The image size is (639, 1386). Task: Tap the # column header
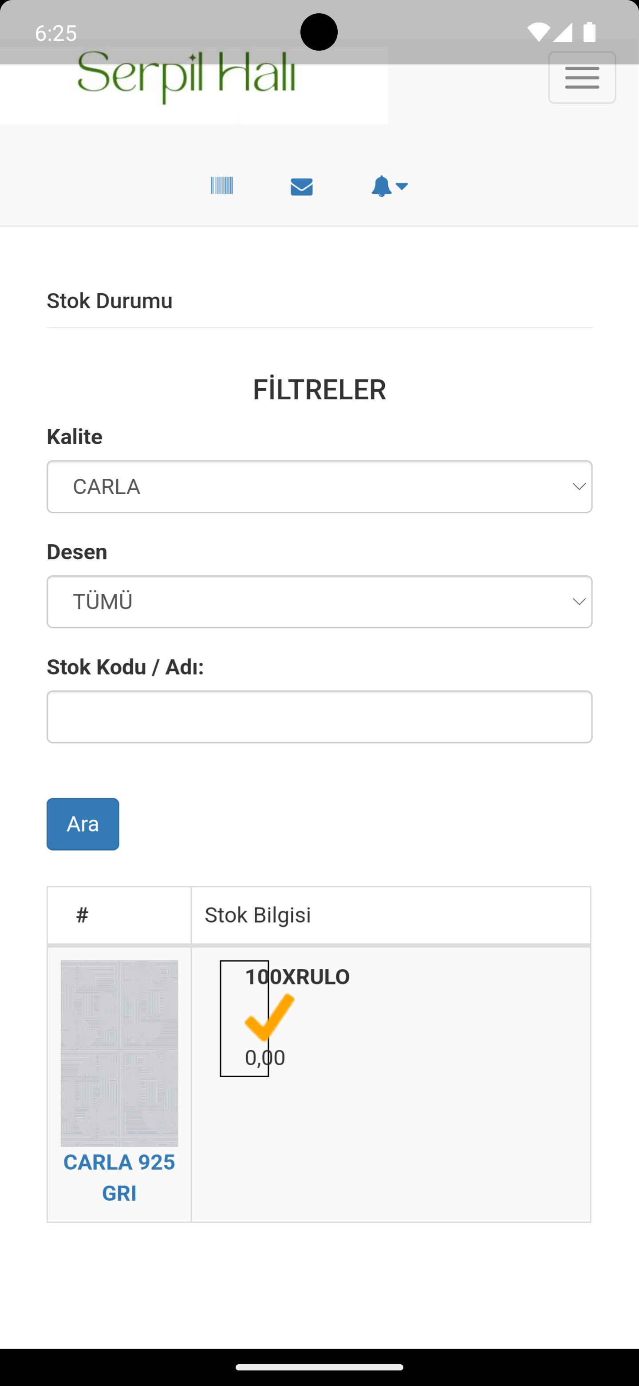(x=82, y=915)
